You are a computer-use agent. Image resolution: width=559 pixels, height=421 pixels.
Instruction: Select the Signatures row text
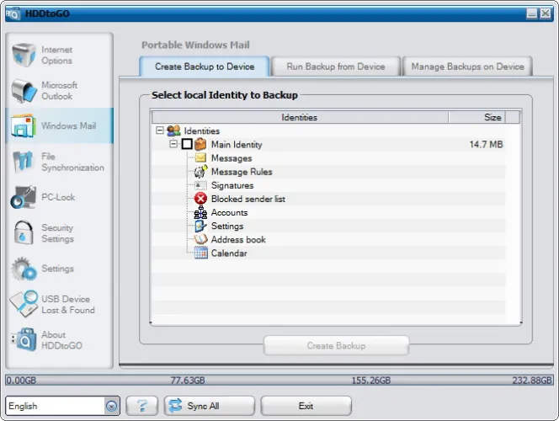tap(232, 185)
